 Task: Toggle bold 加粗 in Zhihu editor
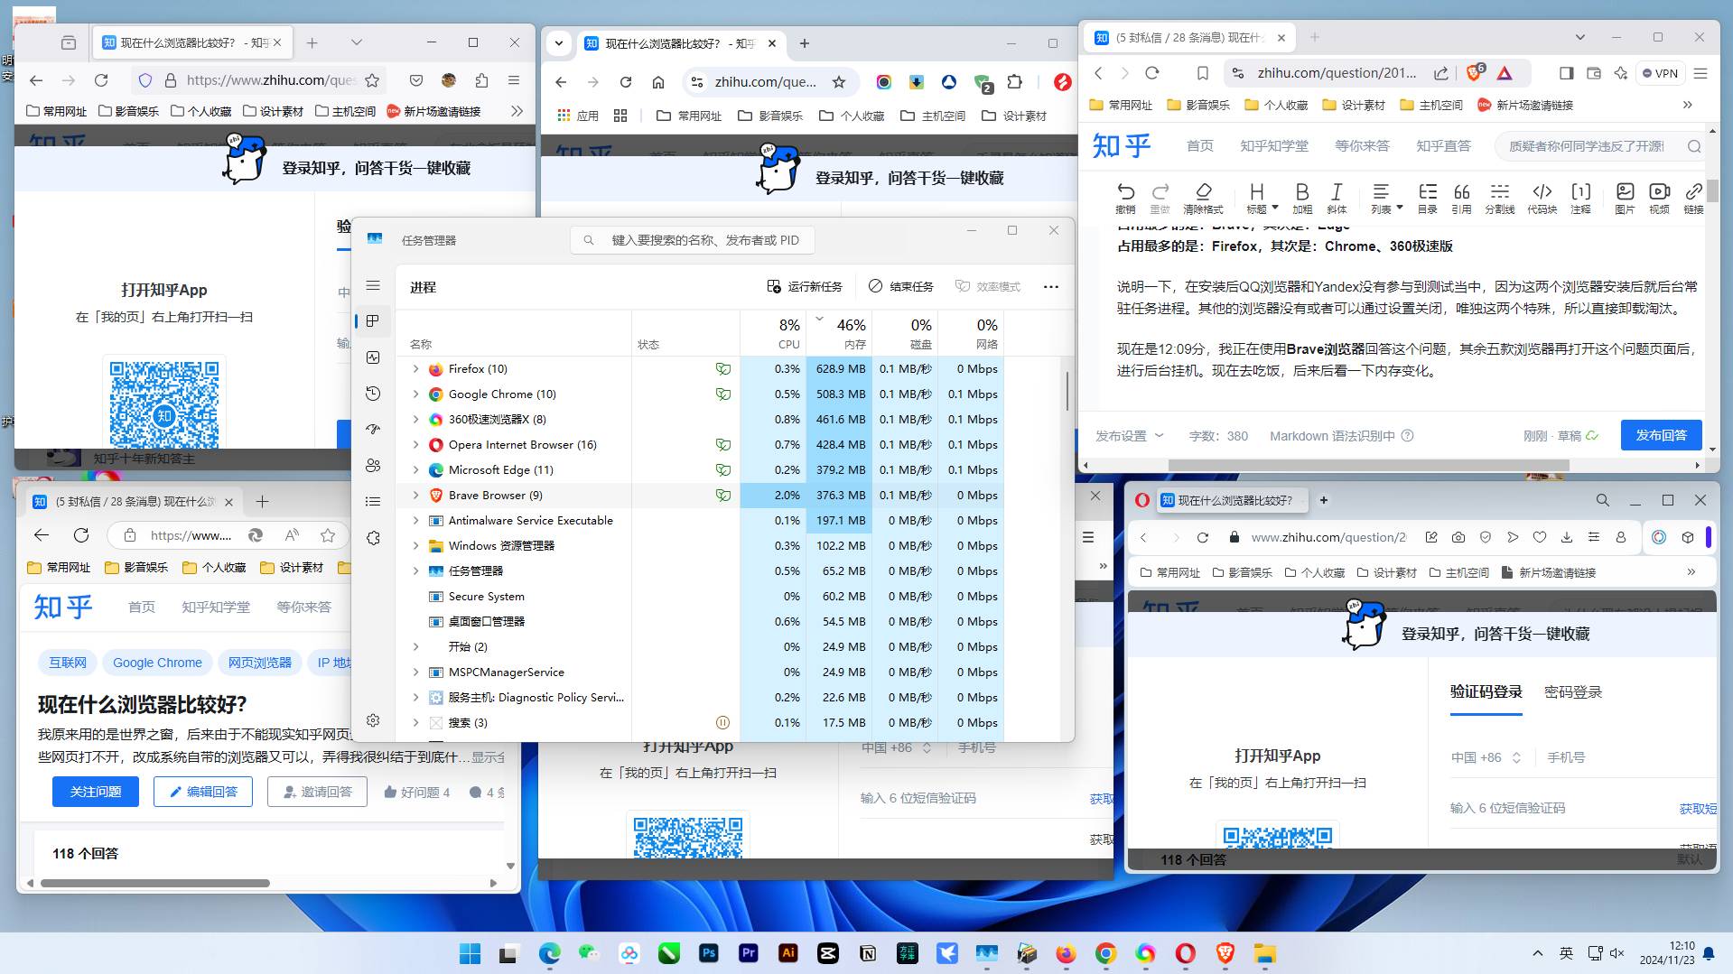(x=1301, y=198)
